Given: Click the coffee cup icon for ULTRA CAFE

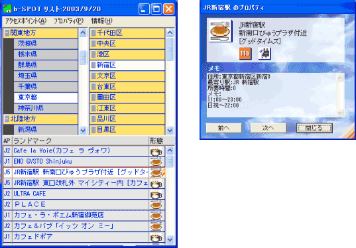Looking at the screenshot, I should pos(156,194).
